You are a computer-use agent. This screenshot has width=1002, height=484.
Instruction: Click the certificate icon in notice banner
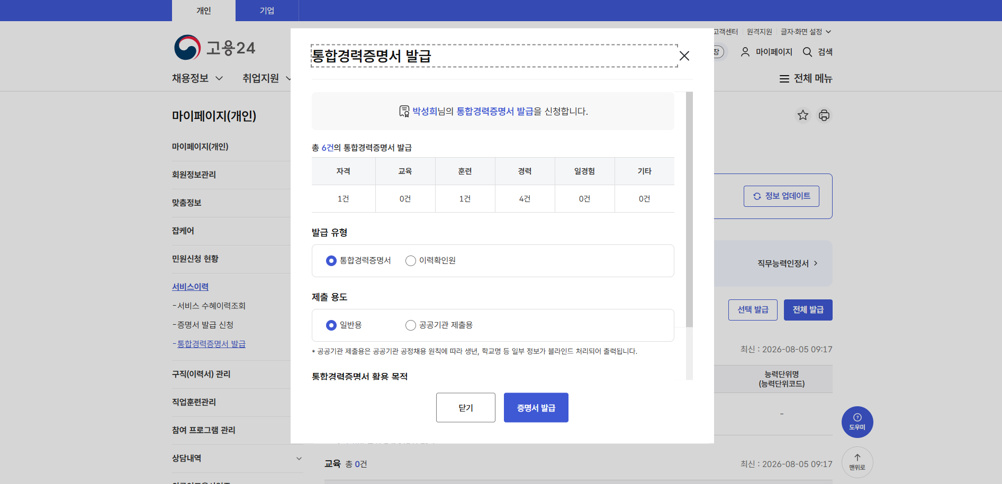click(404, 111)
